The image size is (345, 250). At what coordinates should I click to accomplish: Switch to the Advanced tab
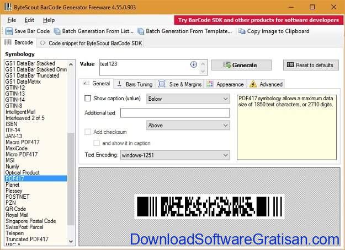click(266, 84)
